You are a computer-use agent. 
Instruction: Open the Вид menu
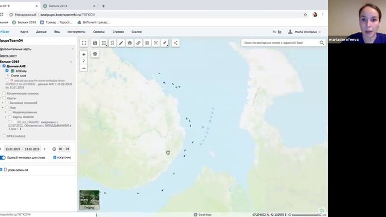57,32
